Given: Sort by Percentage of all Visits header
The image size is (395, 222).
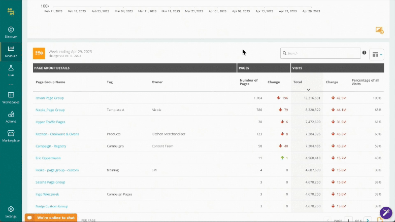Looking at the screenshot, I should [365, 82].
